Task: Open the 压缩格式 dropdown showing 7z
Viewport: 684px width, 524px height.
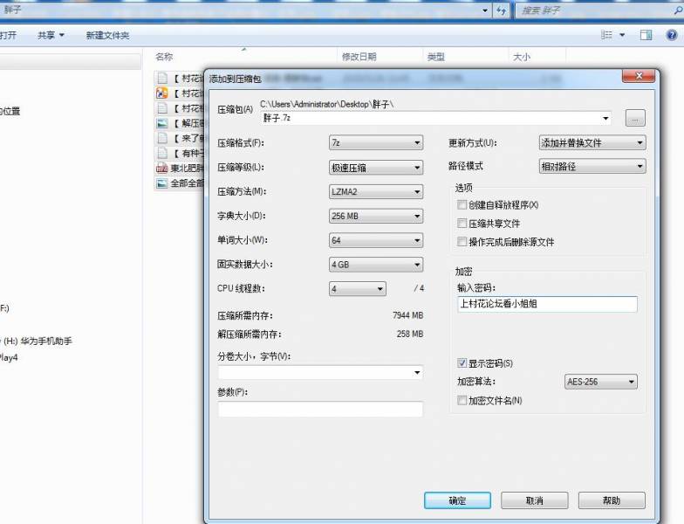Action: [x=375, y=142]
